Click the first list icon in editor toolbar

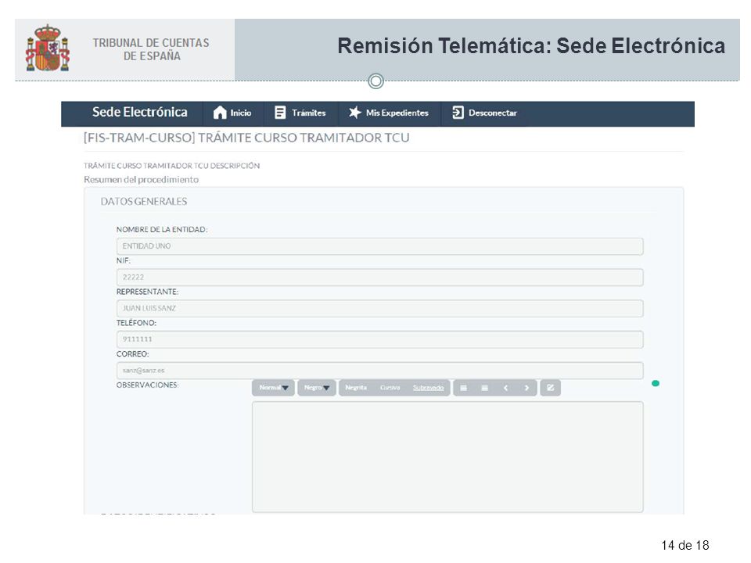pyautogui.click(x=464, y=388)
